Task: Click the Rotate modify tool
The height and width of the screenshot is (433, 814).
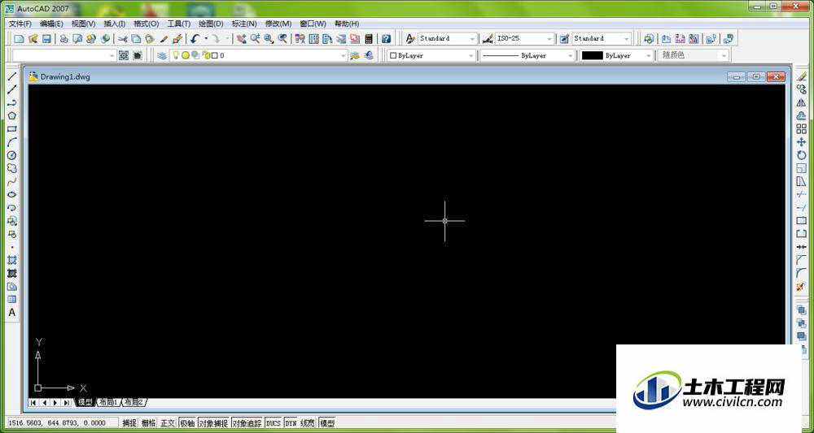Action: pos(802,155)
